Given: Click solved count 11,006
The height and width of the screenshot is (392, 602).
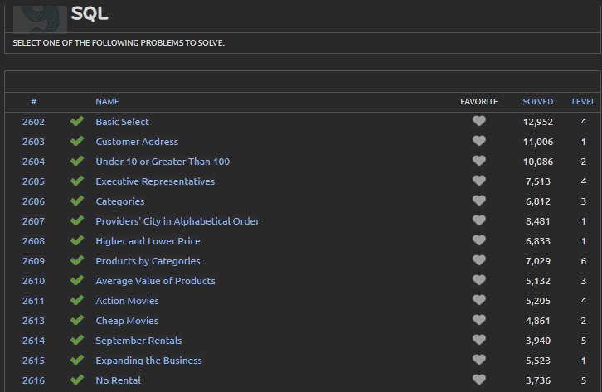Looking at the screenshot, I should click(538, 143).
